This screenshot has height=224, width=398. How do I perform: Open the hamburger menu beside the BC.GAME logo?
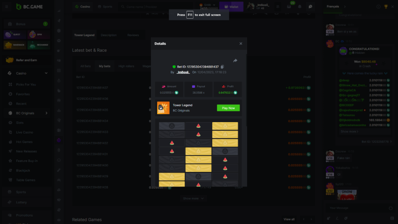pyautogui.click(x=6, y=7)
